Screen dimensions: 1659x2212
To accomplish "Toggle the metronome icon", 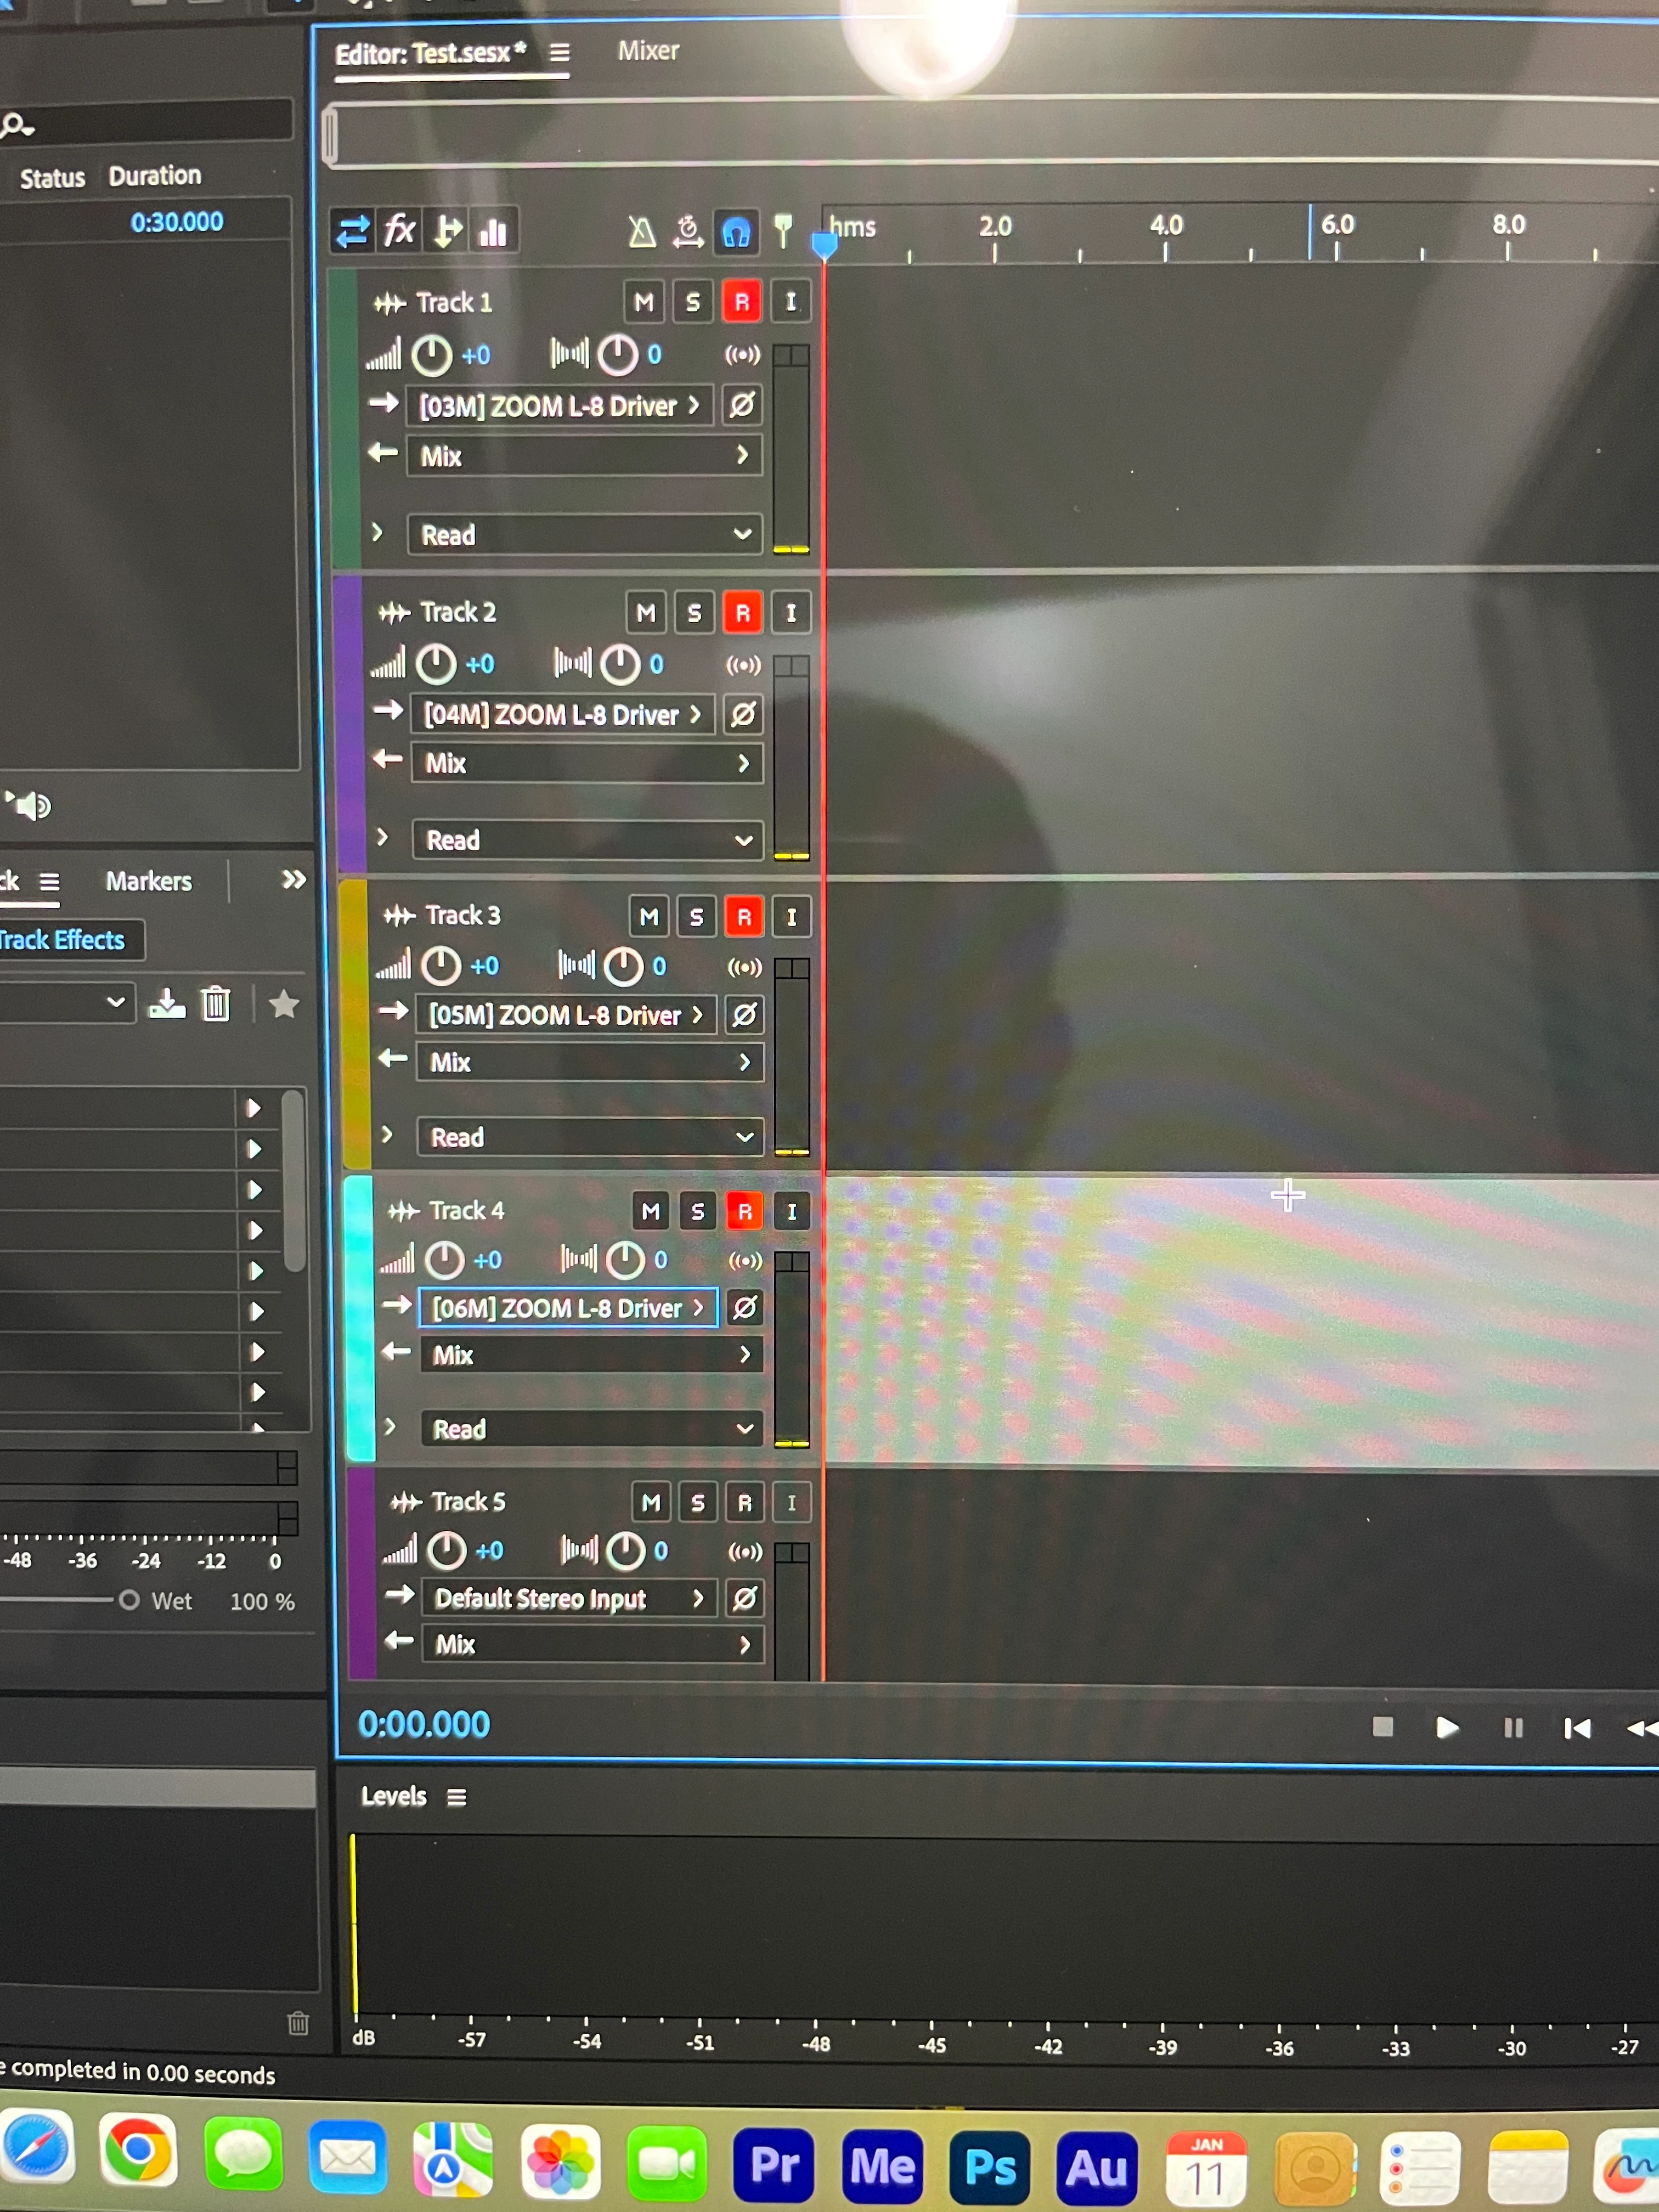I will pos(641,232).
